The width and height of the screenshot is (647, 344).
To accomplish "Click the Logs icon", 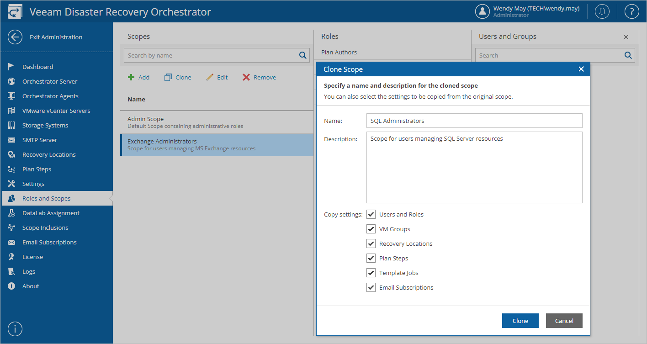I will pyautogui.click(x=11, y=271).
